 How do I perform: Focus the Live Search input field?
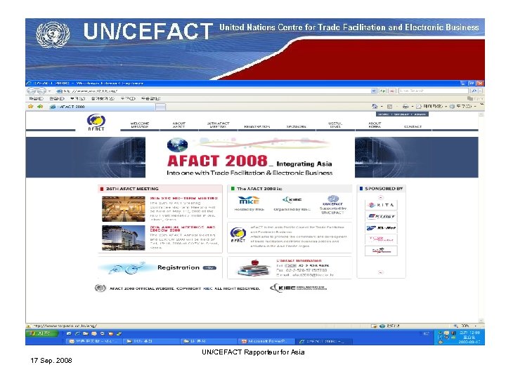coord(434,91)
